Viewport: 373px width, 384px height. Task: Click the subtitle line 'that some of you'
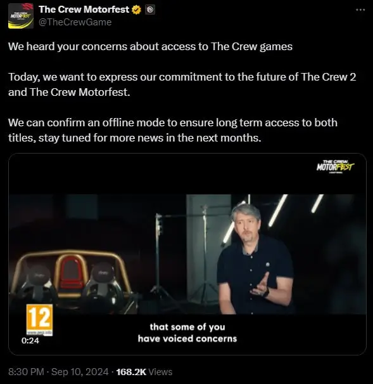[x=187, y=327]
